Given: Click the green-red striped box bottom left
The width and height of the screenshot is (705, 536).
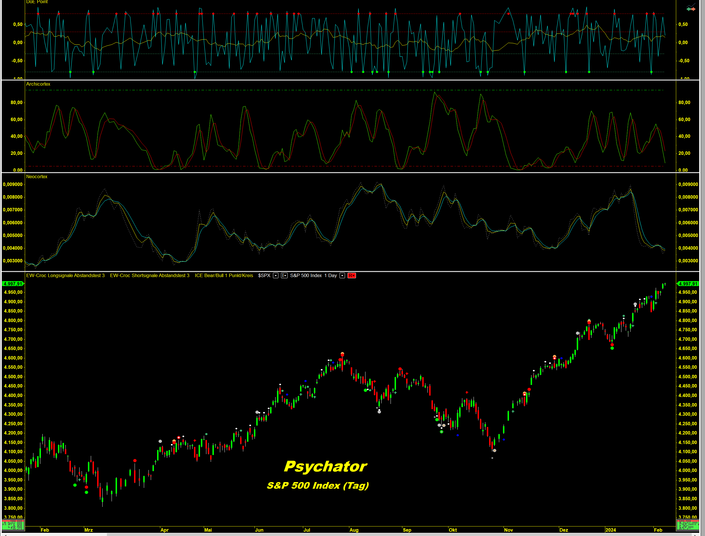Looking at the screenshot, I should click(13, 525).
